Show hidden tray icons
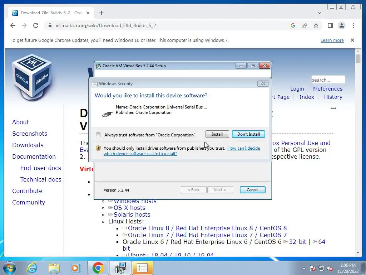 click(304, 268)
